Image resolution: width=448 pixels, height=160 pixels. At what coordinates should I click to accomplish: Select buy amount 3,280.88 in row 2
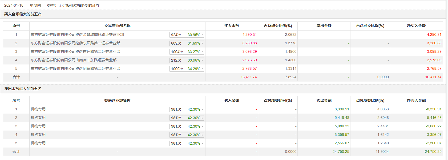click(249, 43)
